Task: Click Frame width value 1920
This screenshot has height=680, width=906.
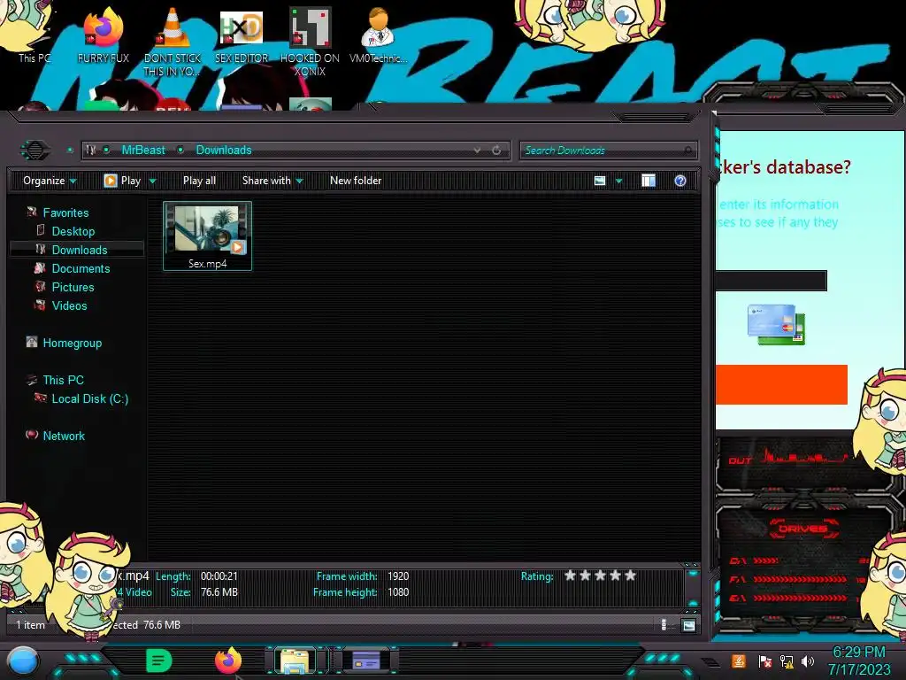Action: (x=398, y=576)
